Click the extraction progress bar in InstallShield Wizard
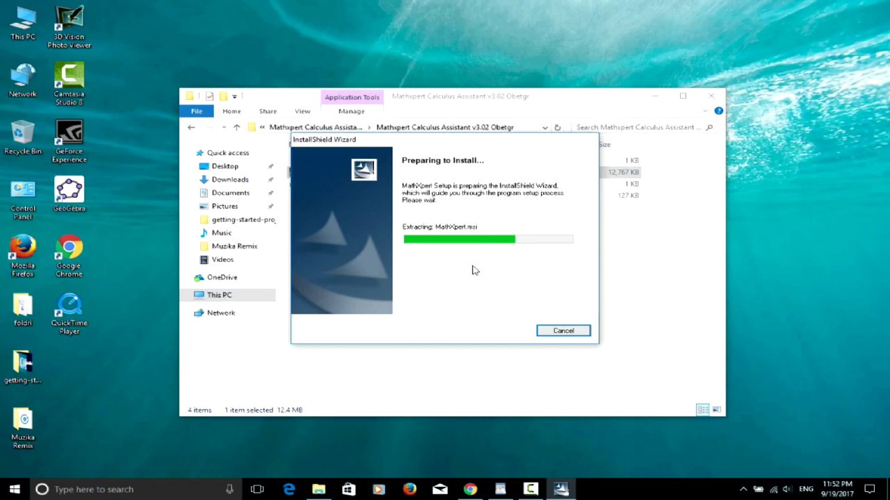 [488, 239]
